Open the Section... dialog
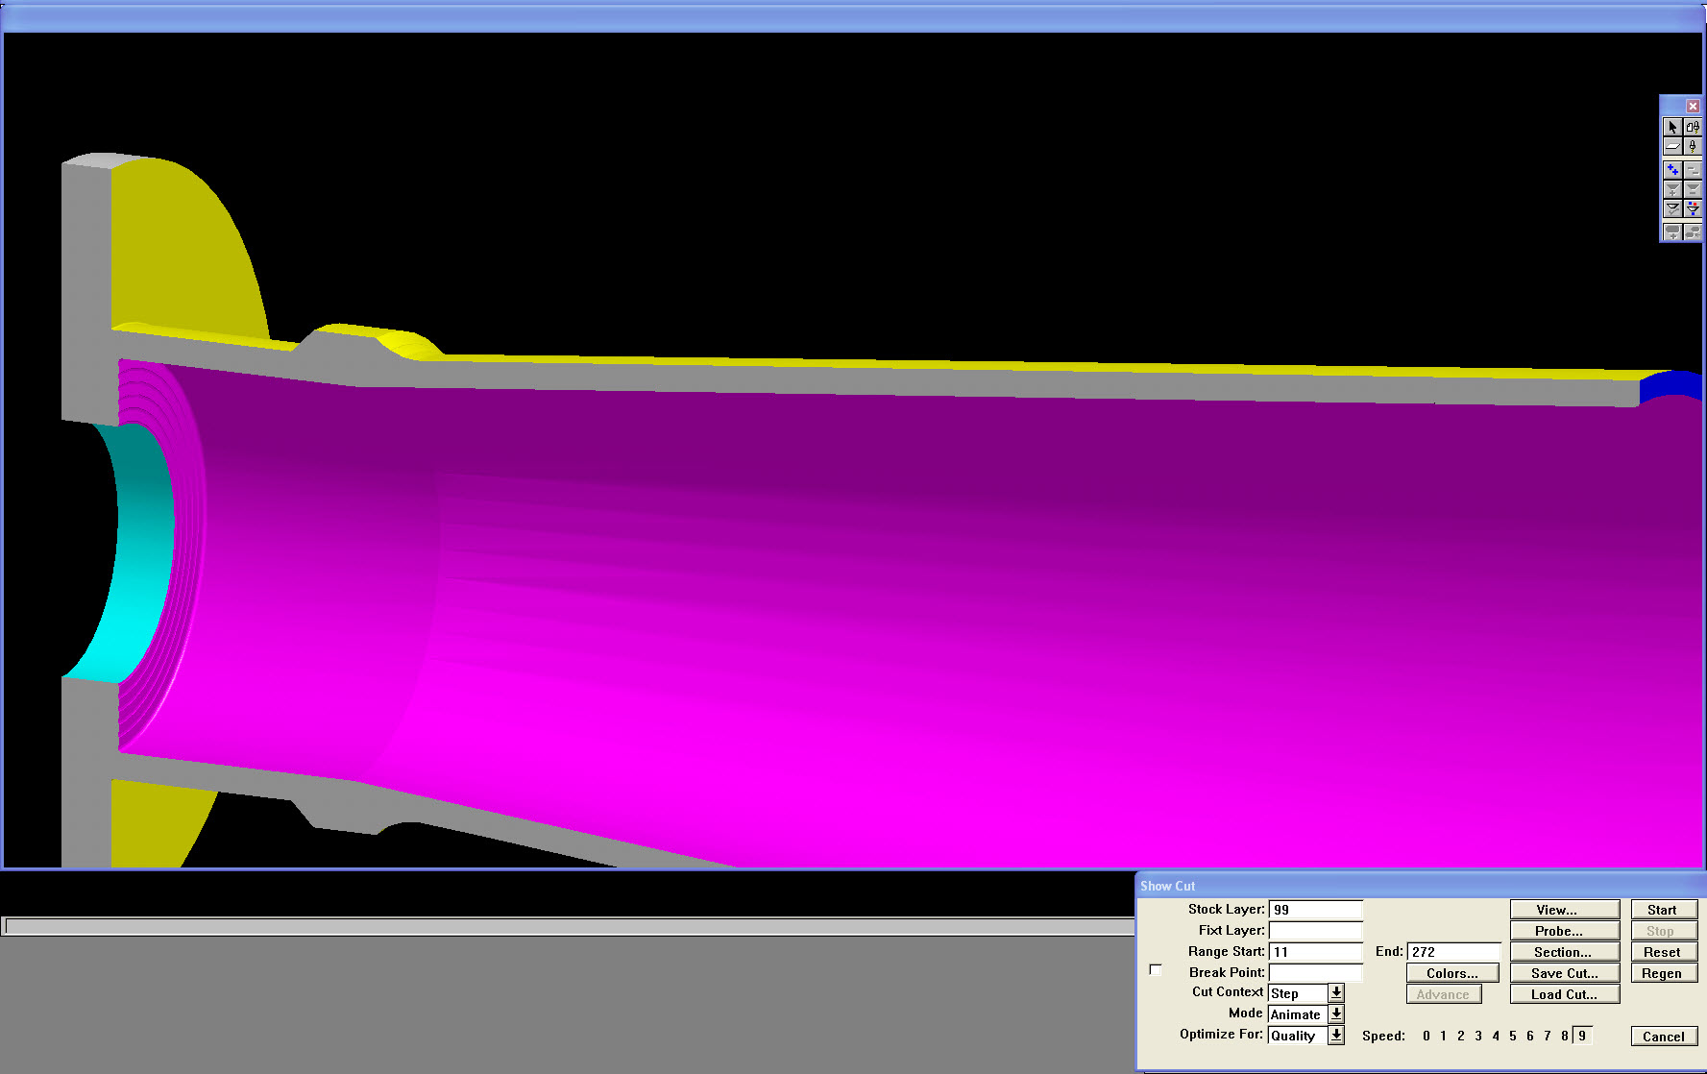The image size is (1707, 1074). 1563,952
